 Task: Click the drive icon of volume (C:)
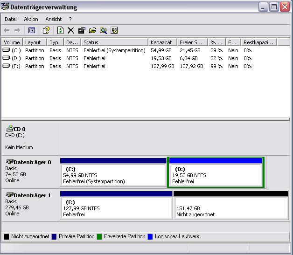click(x=6, y=50)
